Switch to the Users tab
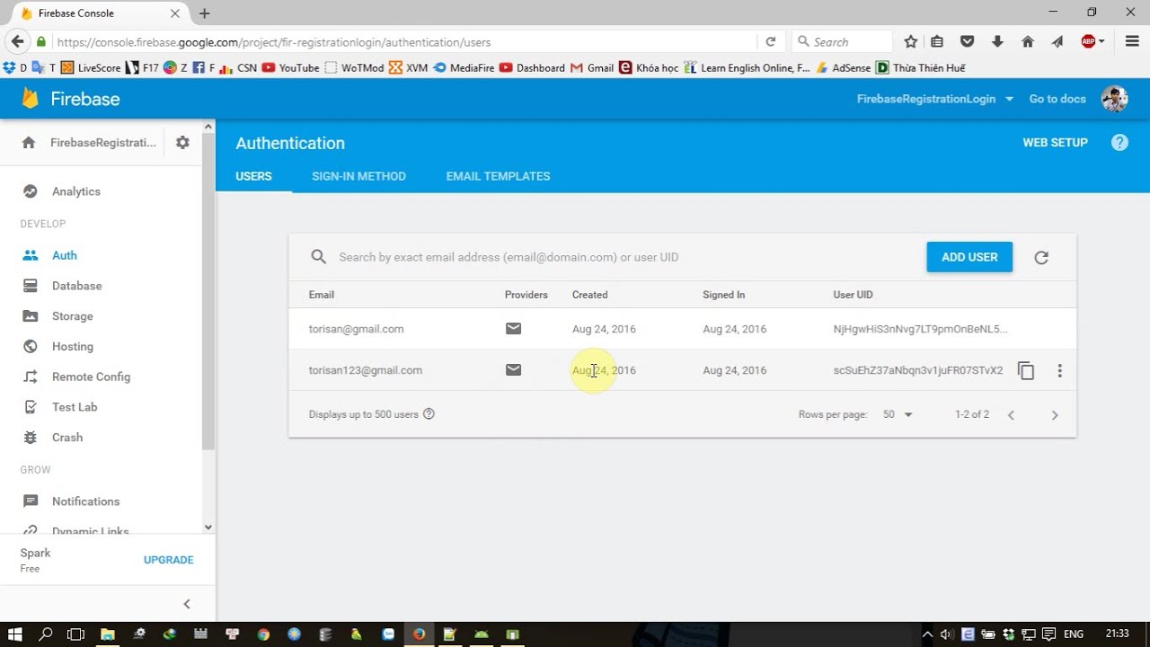Screen dimensions: 1150x647 pyautogui.click(x=253, y=176)
